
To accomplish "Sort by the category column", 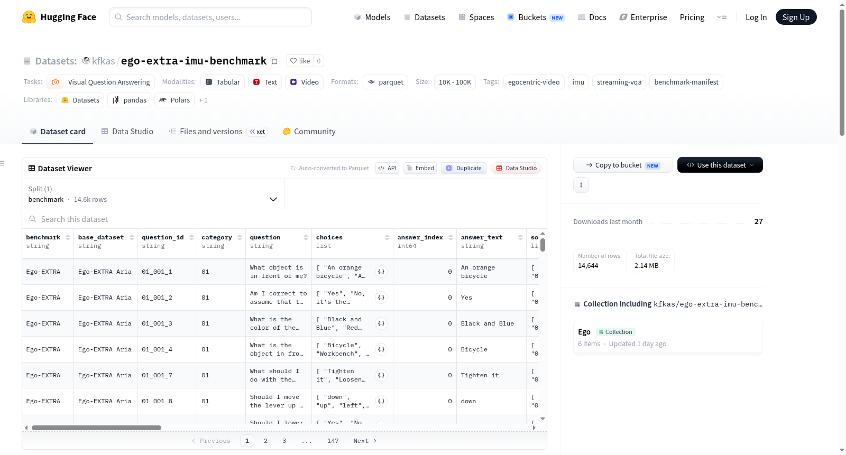I will click(x=240, y=238).
